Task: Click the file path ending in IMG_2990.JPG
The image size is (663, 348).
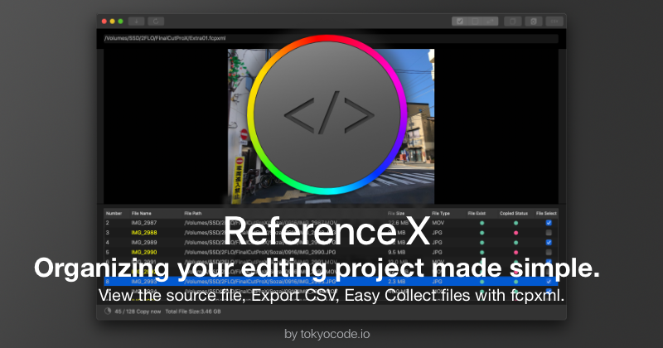Action: coord(260,252)
